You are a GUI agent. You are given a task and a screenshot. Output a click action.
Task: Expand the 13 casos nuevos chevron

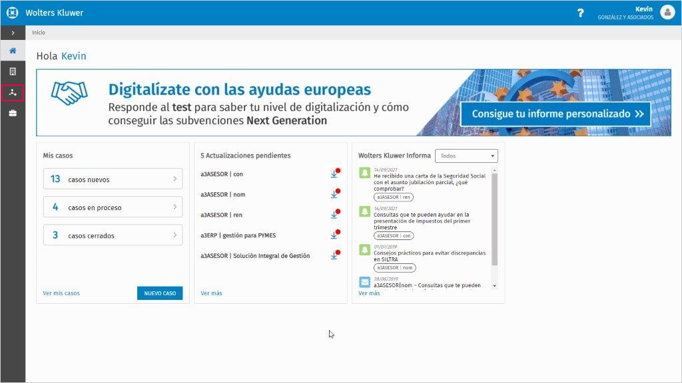175,179
